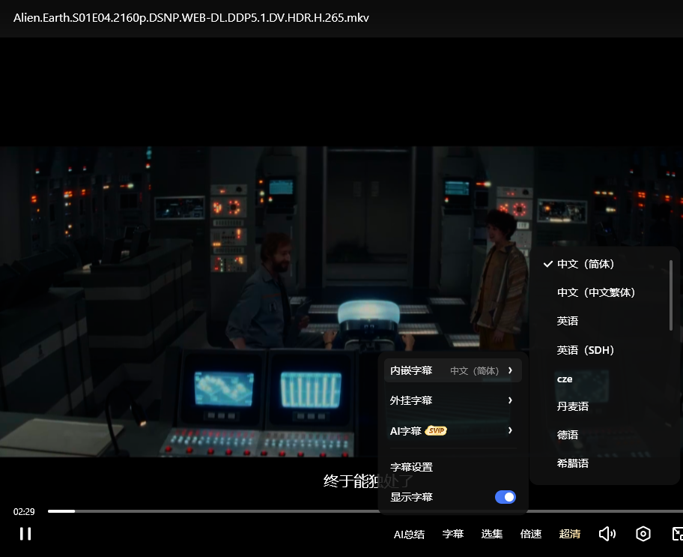This screenshot has width=683, height=557.
Task: Expand the 外挂字幕 submenu chevron
Action: [x=510, y=400]
